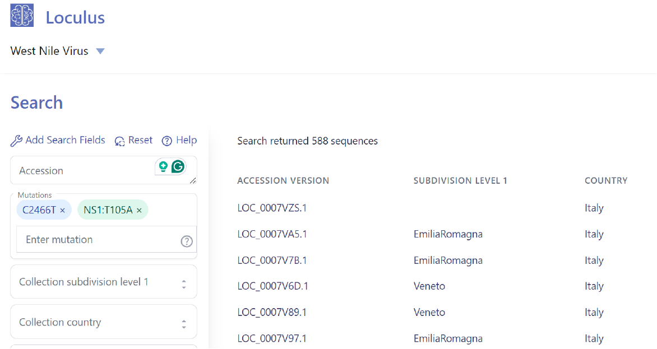Image resolution: width=657 pixels, height=349 pixels.
Task: Click the Reset icon
Action: click(119, 141)
